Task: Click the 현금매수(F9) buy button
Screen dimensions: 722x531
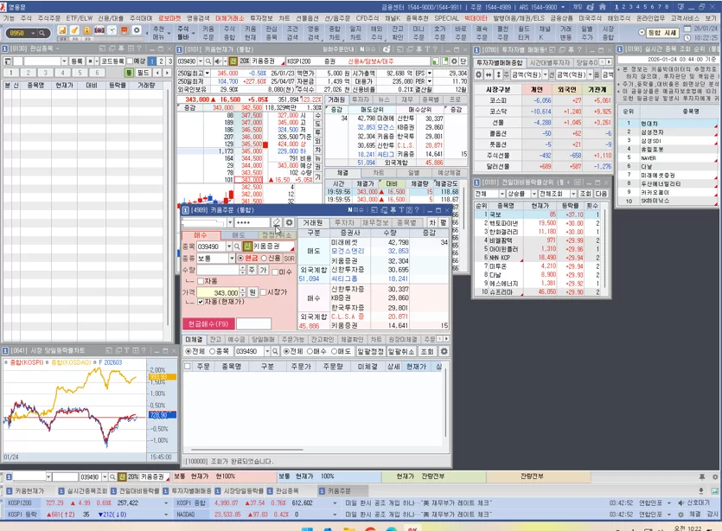Action: pyautogui.click(x=208, y=323)
